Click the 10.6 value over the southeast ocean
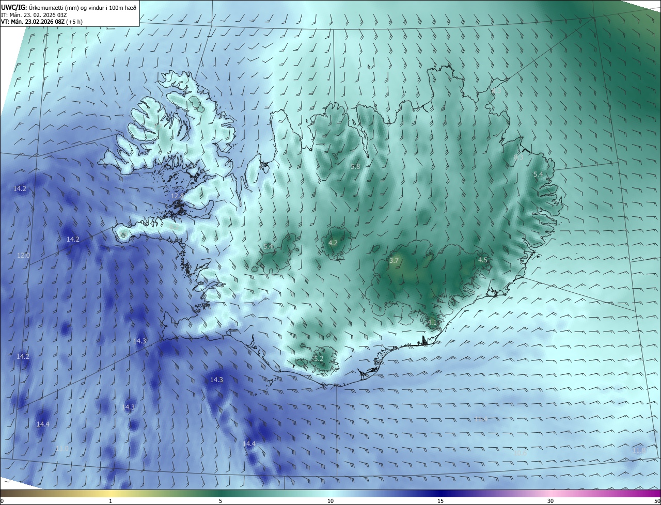661x505 pixels. 520,453
